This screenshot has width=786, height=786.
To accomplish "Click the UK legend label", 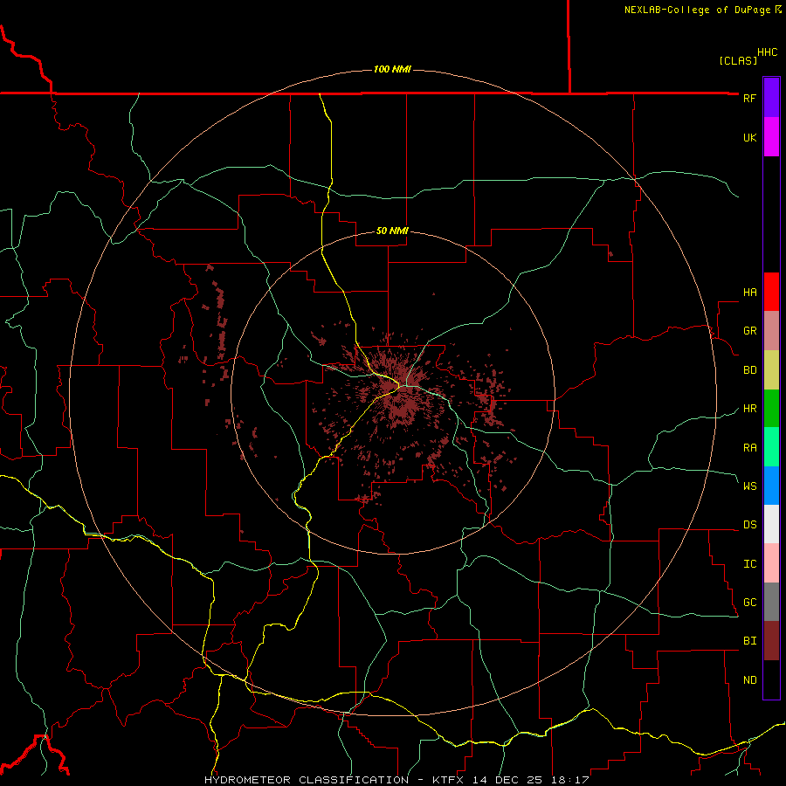I will [749, 138].
